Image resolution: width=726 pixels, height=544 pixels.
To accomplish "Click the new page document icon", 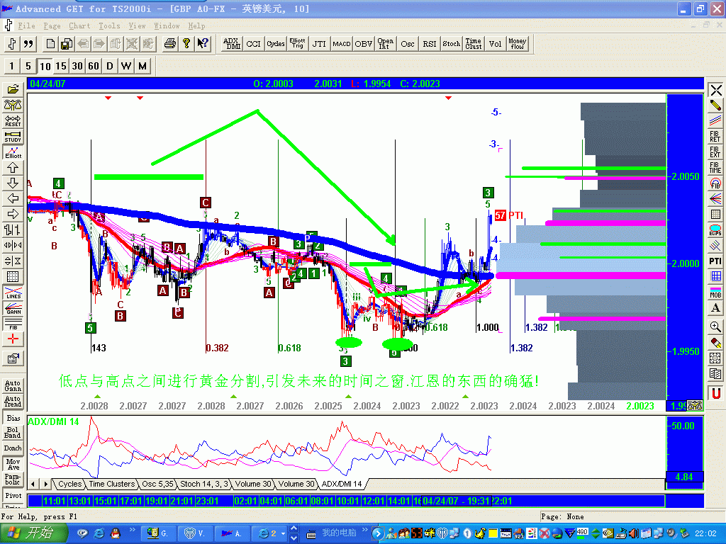I will 50,44.
